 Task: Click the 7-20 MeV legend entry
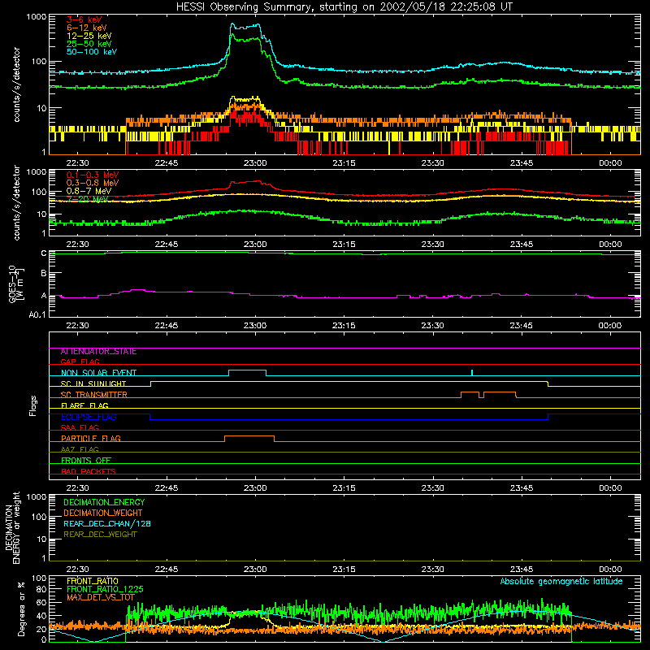[x=88, y=199]
